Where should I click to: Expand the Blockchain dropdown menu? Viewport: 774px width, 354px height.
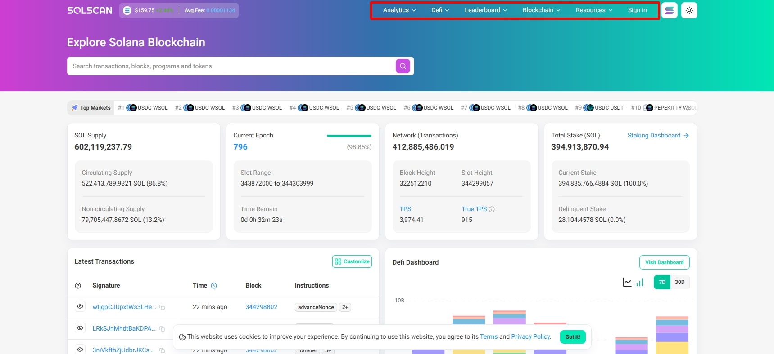pyautogui.click(x=542, y=10)
